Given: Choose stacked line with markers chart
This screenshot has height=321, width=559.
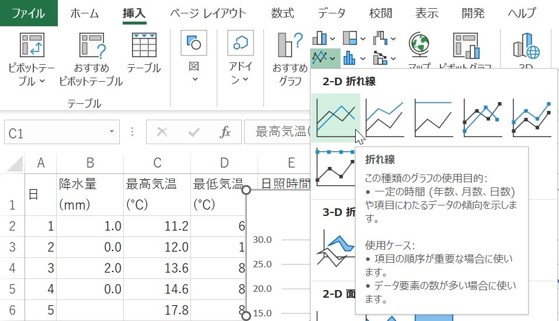Looking at the screenshot, I should (532, 117).
